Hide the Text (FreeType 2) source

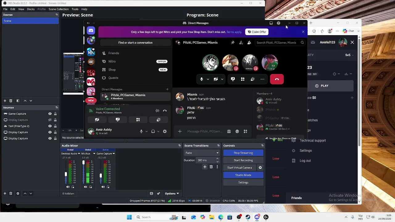(50, 126)
